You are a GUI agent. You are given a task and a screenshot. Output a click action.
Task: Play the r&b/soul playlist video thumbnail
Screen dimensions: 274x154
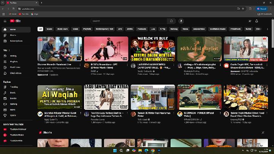tap(199, 49)
